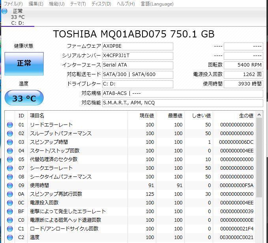The image size is (268, 243).
Task: Open the ファイル(F) menu
Action: 13,4
